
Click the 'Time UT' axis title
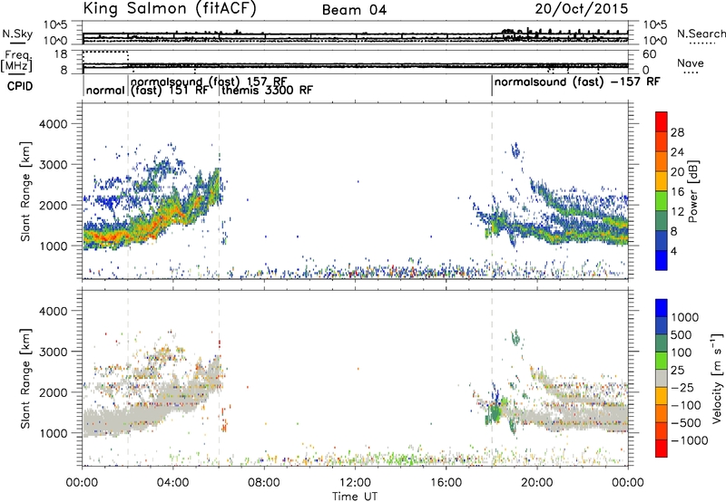click(355, 496)
